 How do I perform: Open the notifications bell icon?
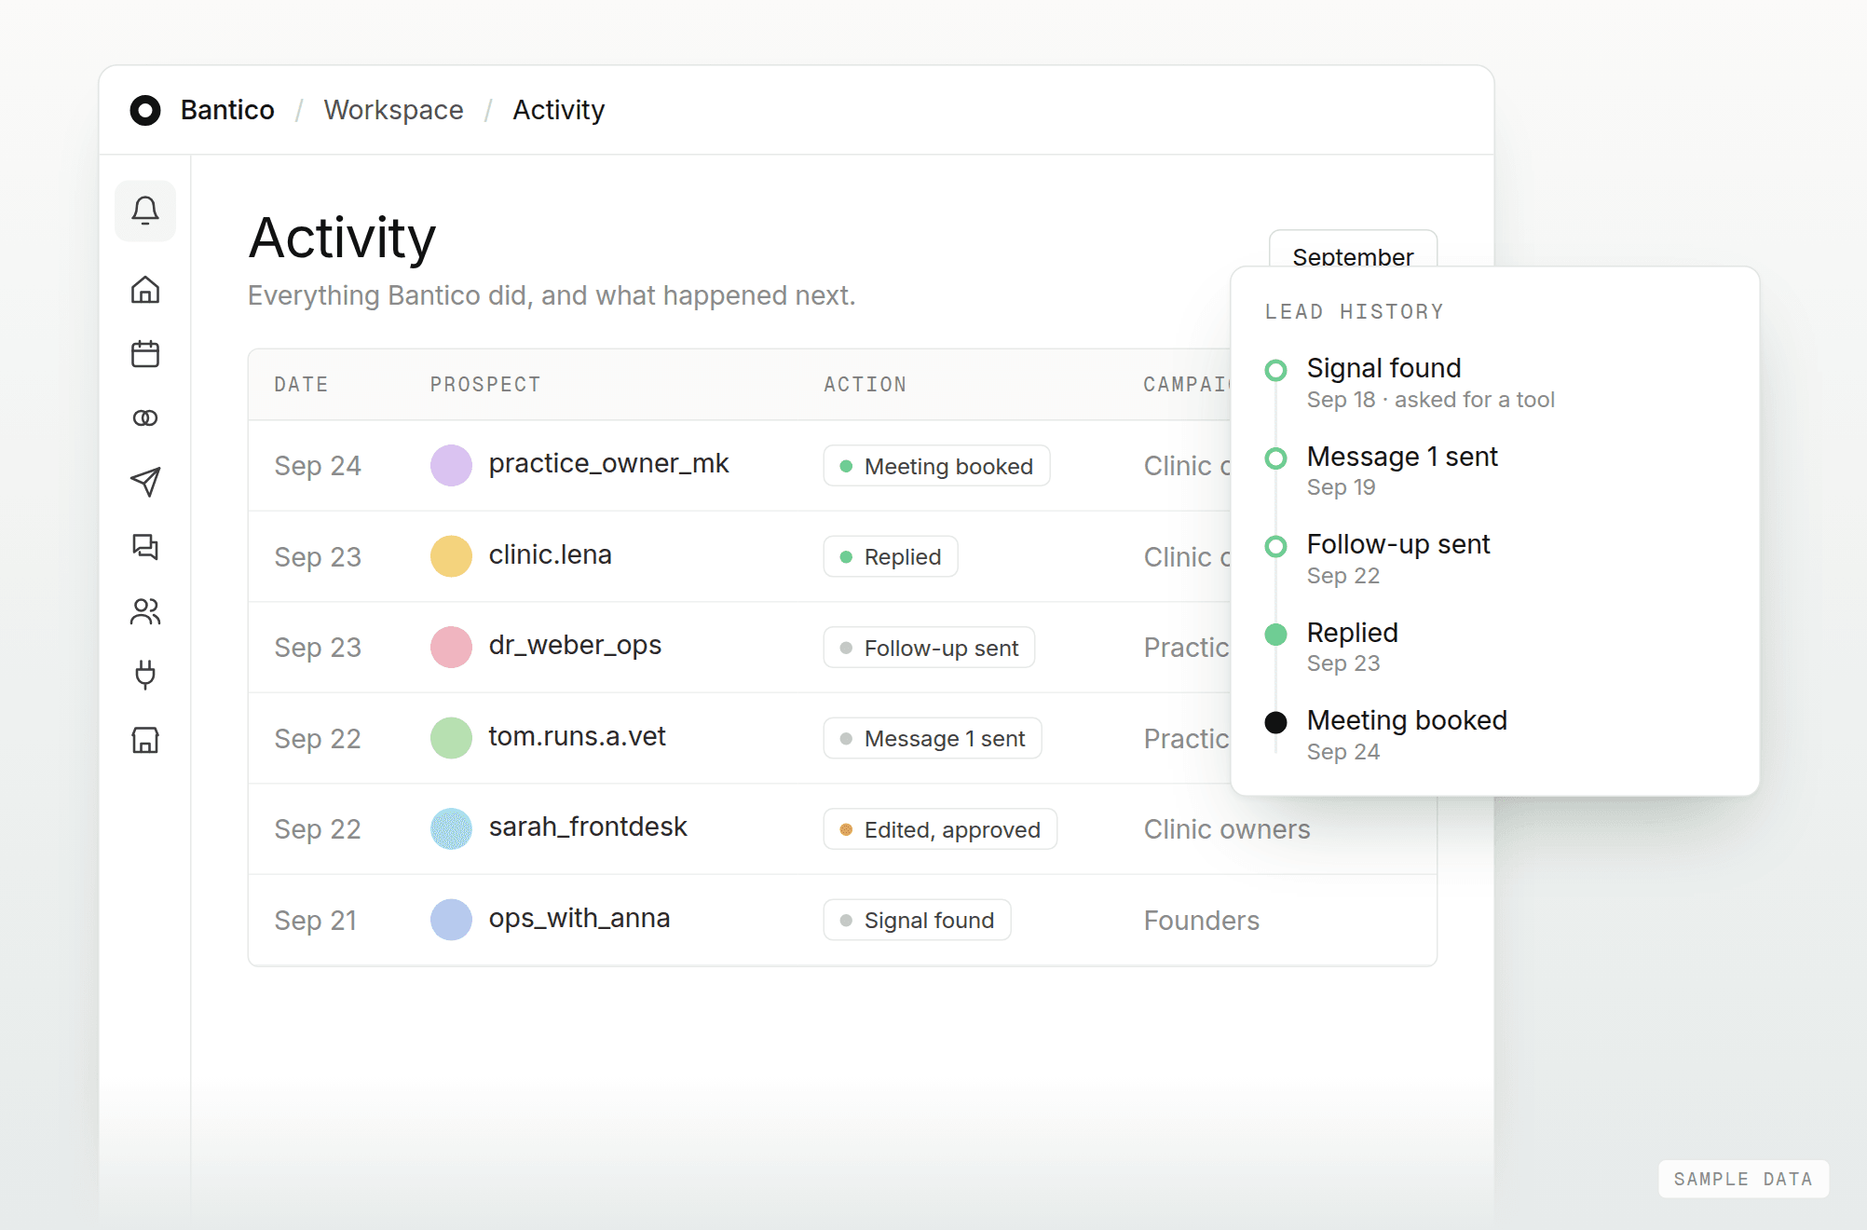tap(145, 211)
